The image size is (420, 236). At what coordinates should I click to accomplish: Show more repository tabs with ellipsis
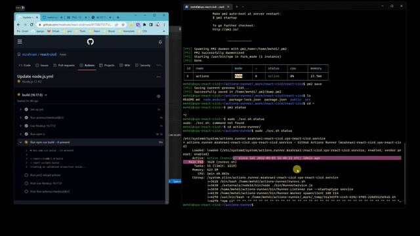(x=159, y=66)
